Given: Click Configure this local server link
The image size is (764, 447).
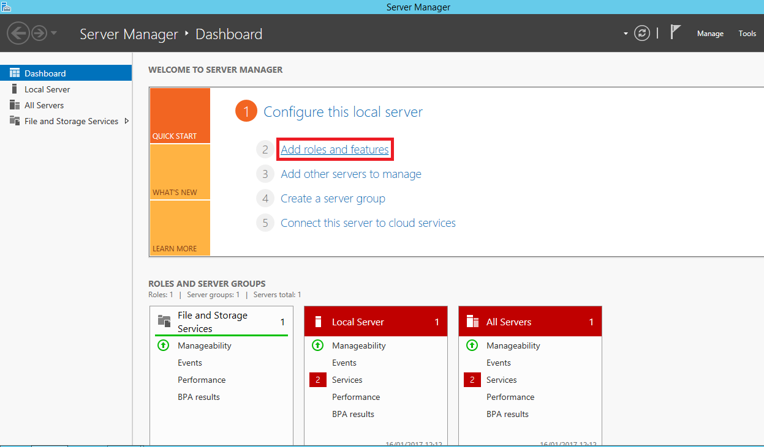Looking at the screenshot, I should pos(343,112).
